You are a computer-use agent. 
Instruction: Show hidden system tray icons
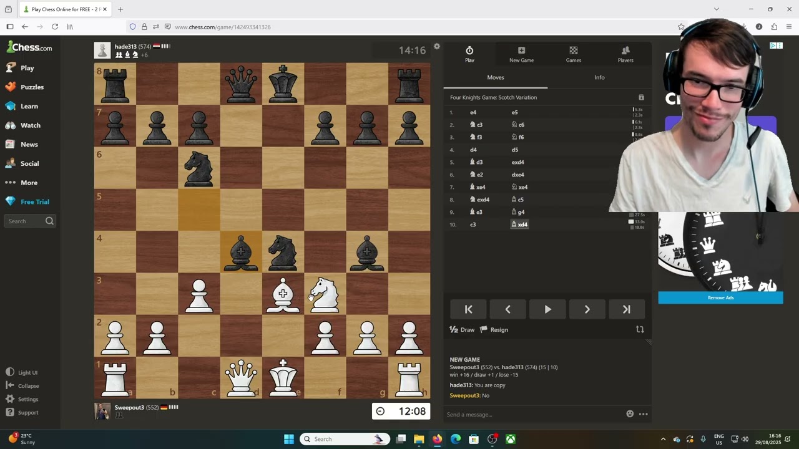(x=663, y=439)
